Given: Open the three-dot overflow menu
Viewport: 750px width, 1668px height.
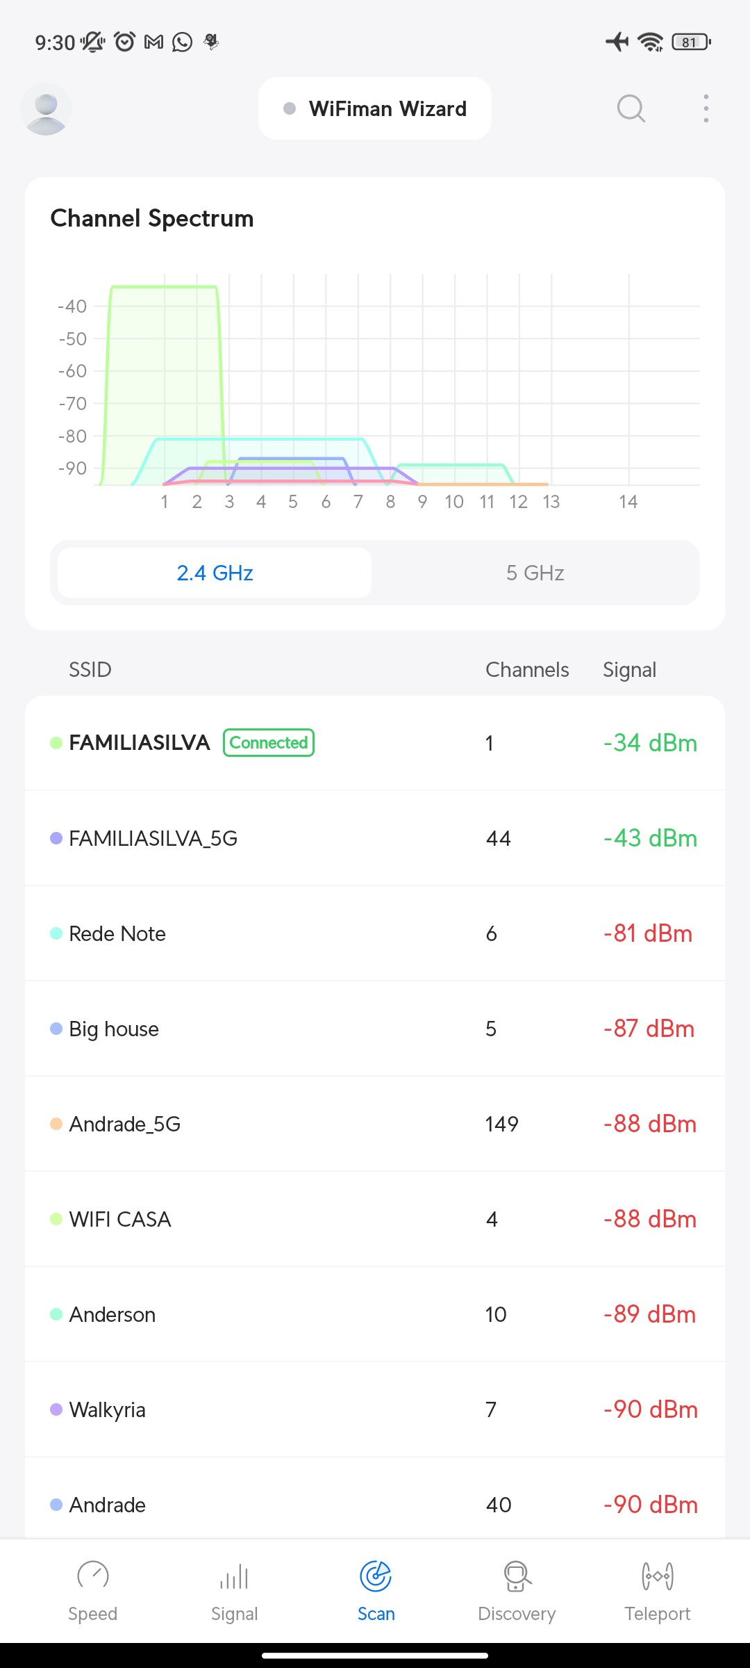Looking at the screenshot, I should [x=706, y=108].
